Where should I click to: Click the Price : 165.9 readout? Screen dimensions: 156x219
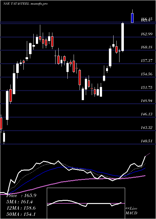pyautogui.click(x=21, y=196)
